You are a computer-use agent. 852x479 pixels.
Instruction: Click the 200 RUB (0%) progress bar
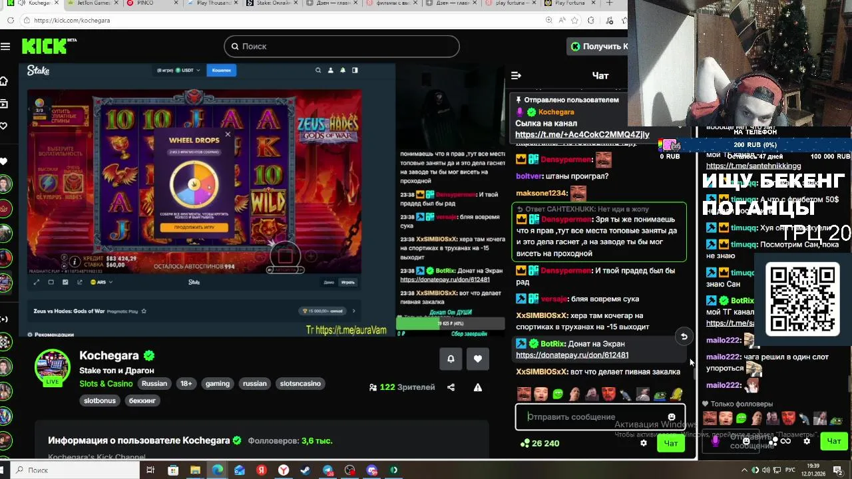(755, 145)
